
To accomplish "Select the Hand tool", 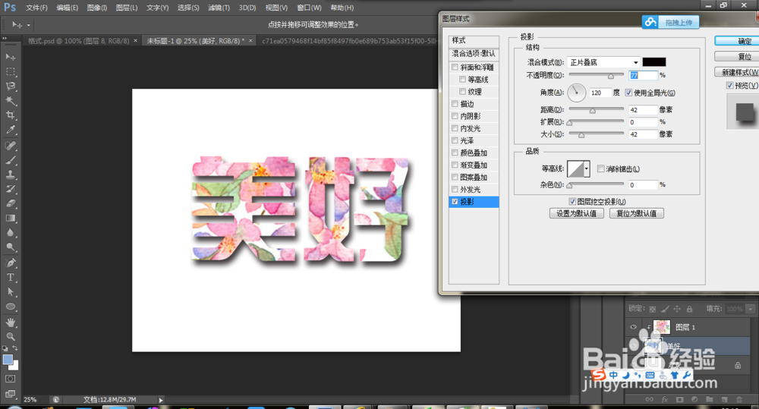I will tap(10, 322).
